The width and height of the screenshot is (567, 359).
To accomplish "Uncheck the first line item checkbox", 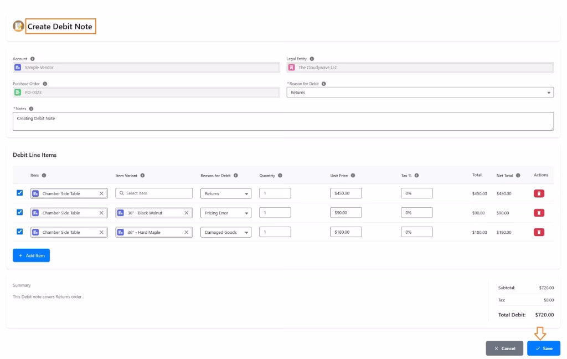I will point(20,193).
